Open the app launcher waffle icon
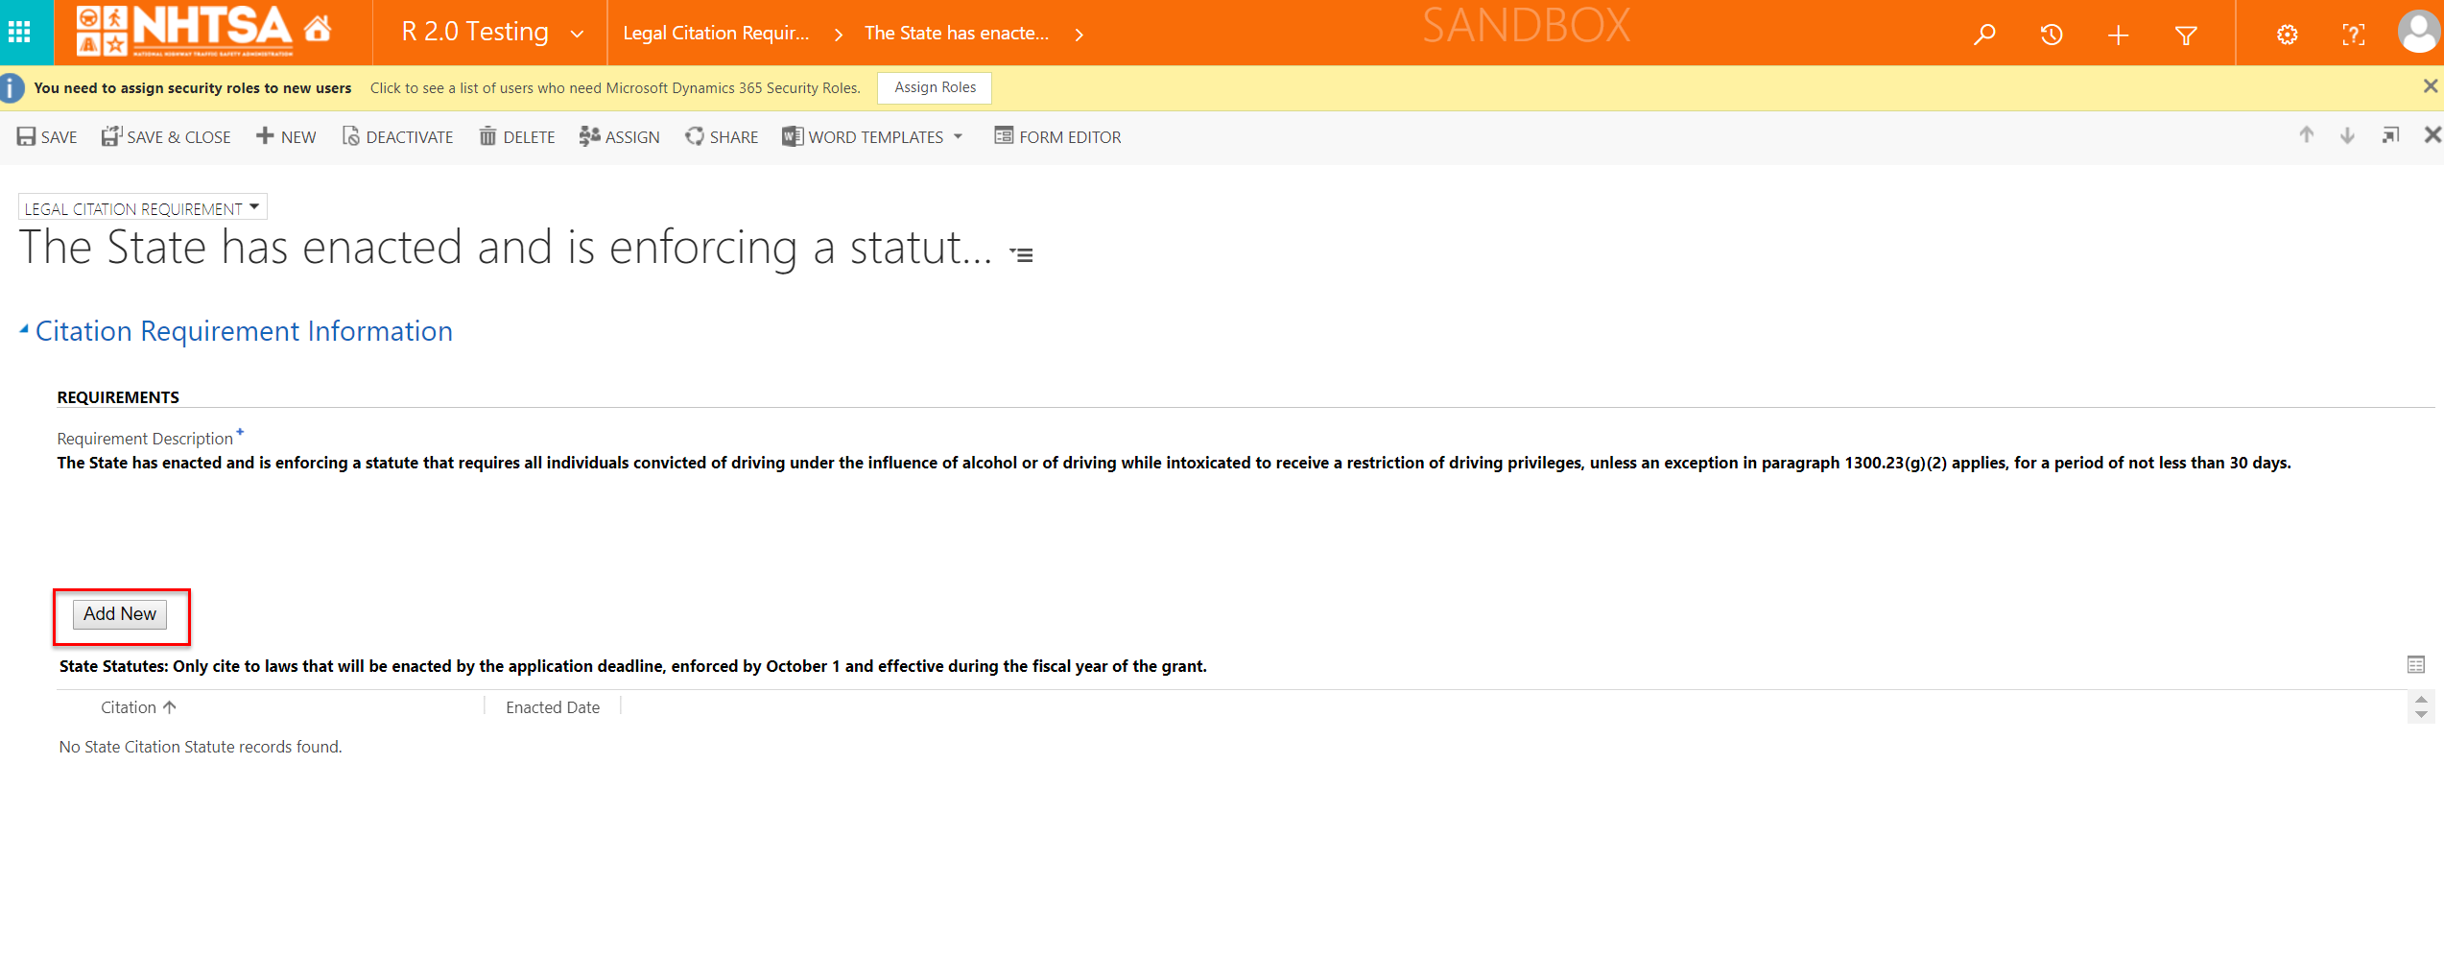 tap(19, 33)
